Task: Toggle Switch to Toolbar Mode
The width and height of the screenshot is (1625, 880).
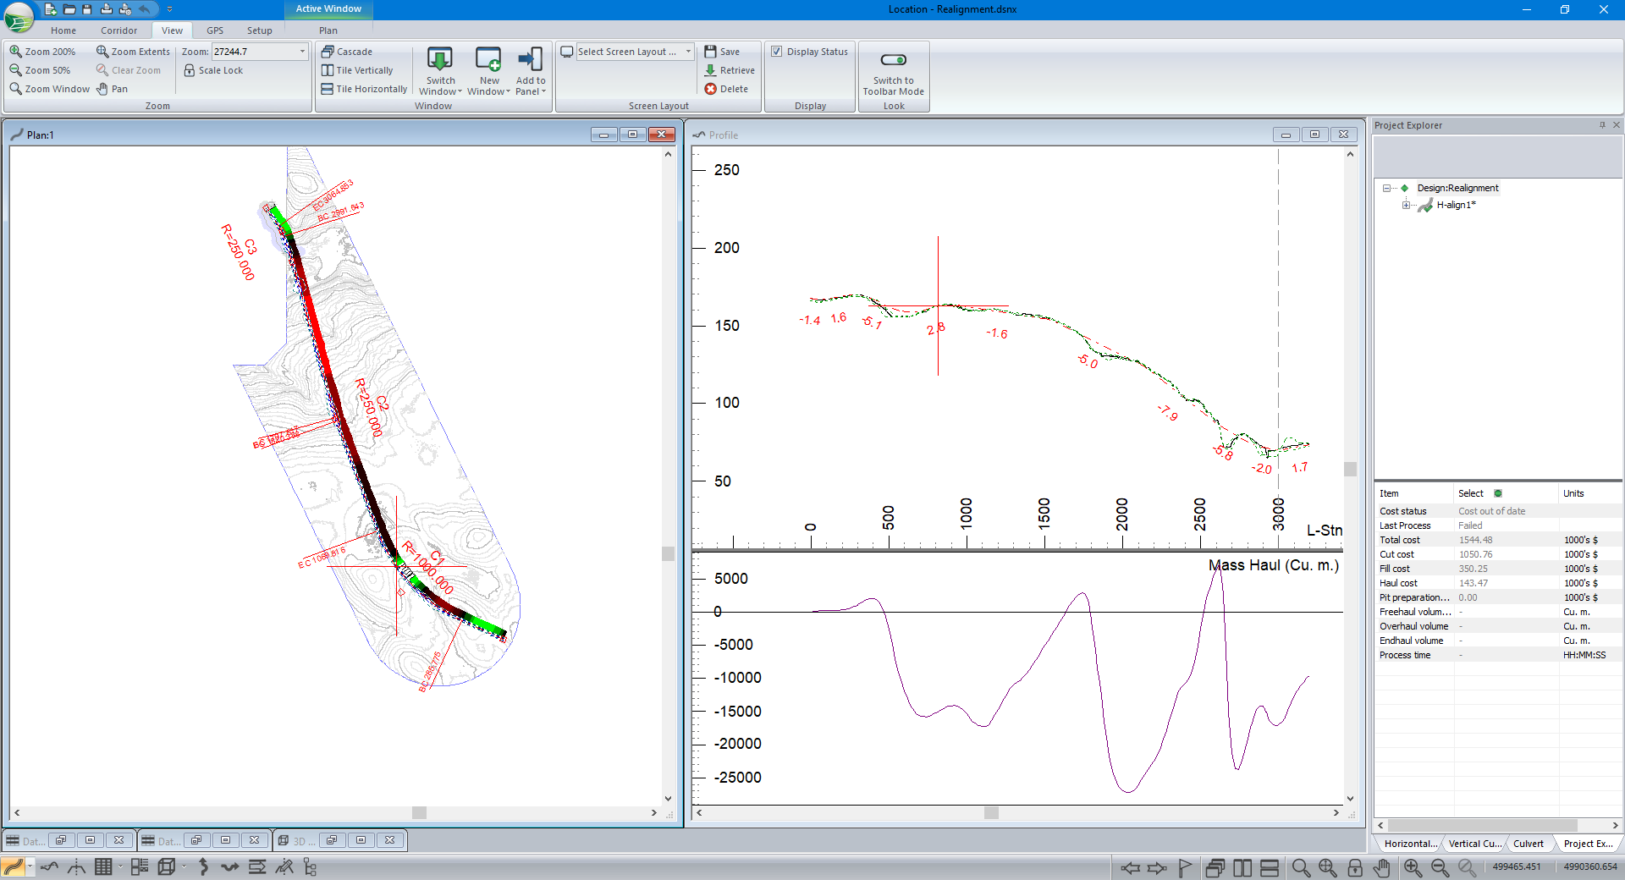Action: [894, 60]
